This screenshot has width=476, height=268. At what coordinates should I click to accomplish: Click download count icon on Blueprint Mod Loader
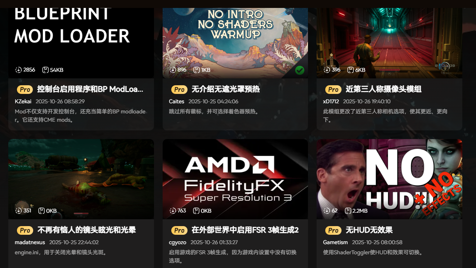pos(18,70)
